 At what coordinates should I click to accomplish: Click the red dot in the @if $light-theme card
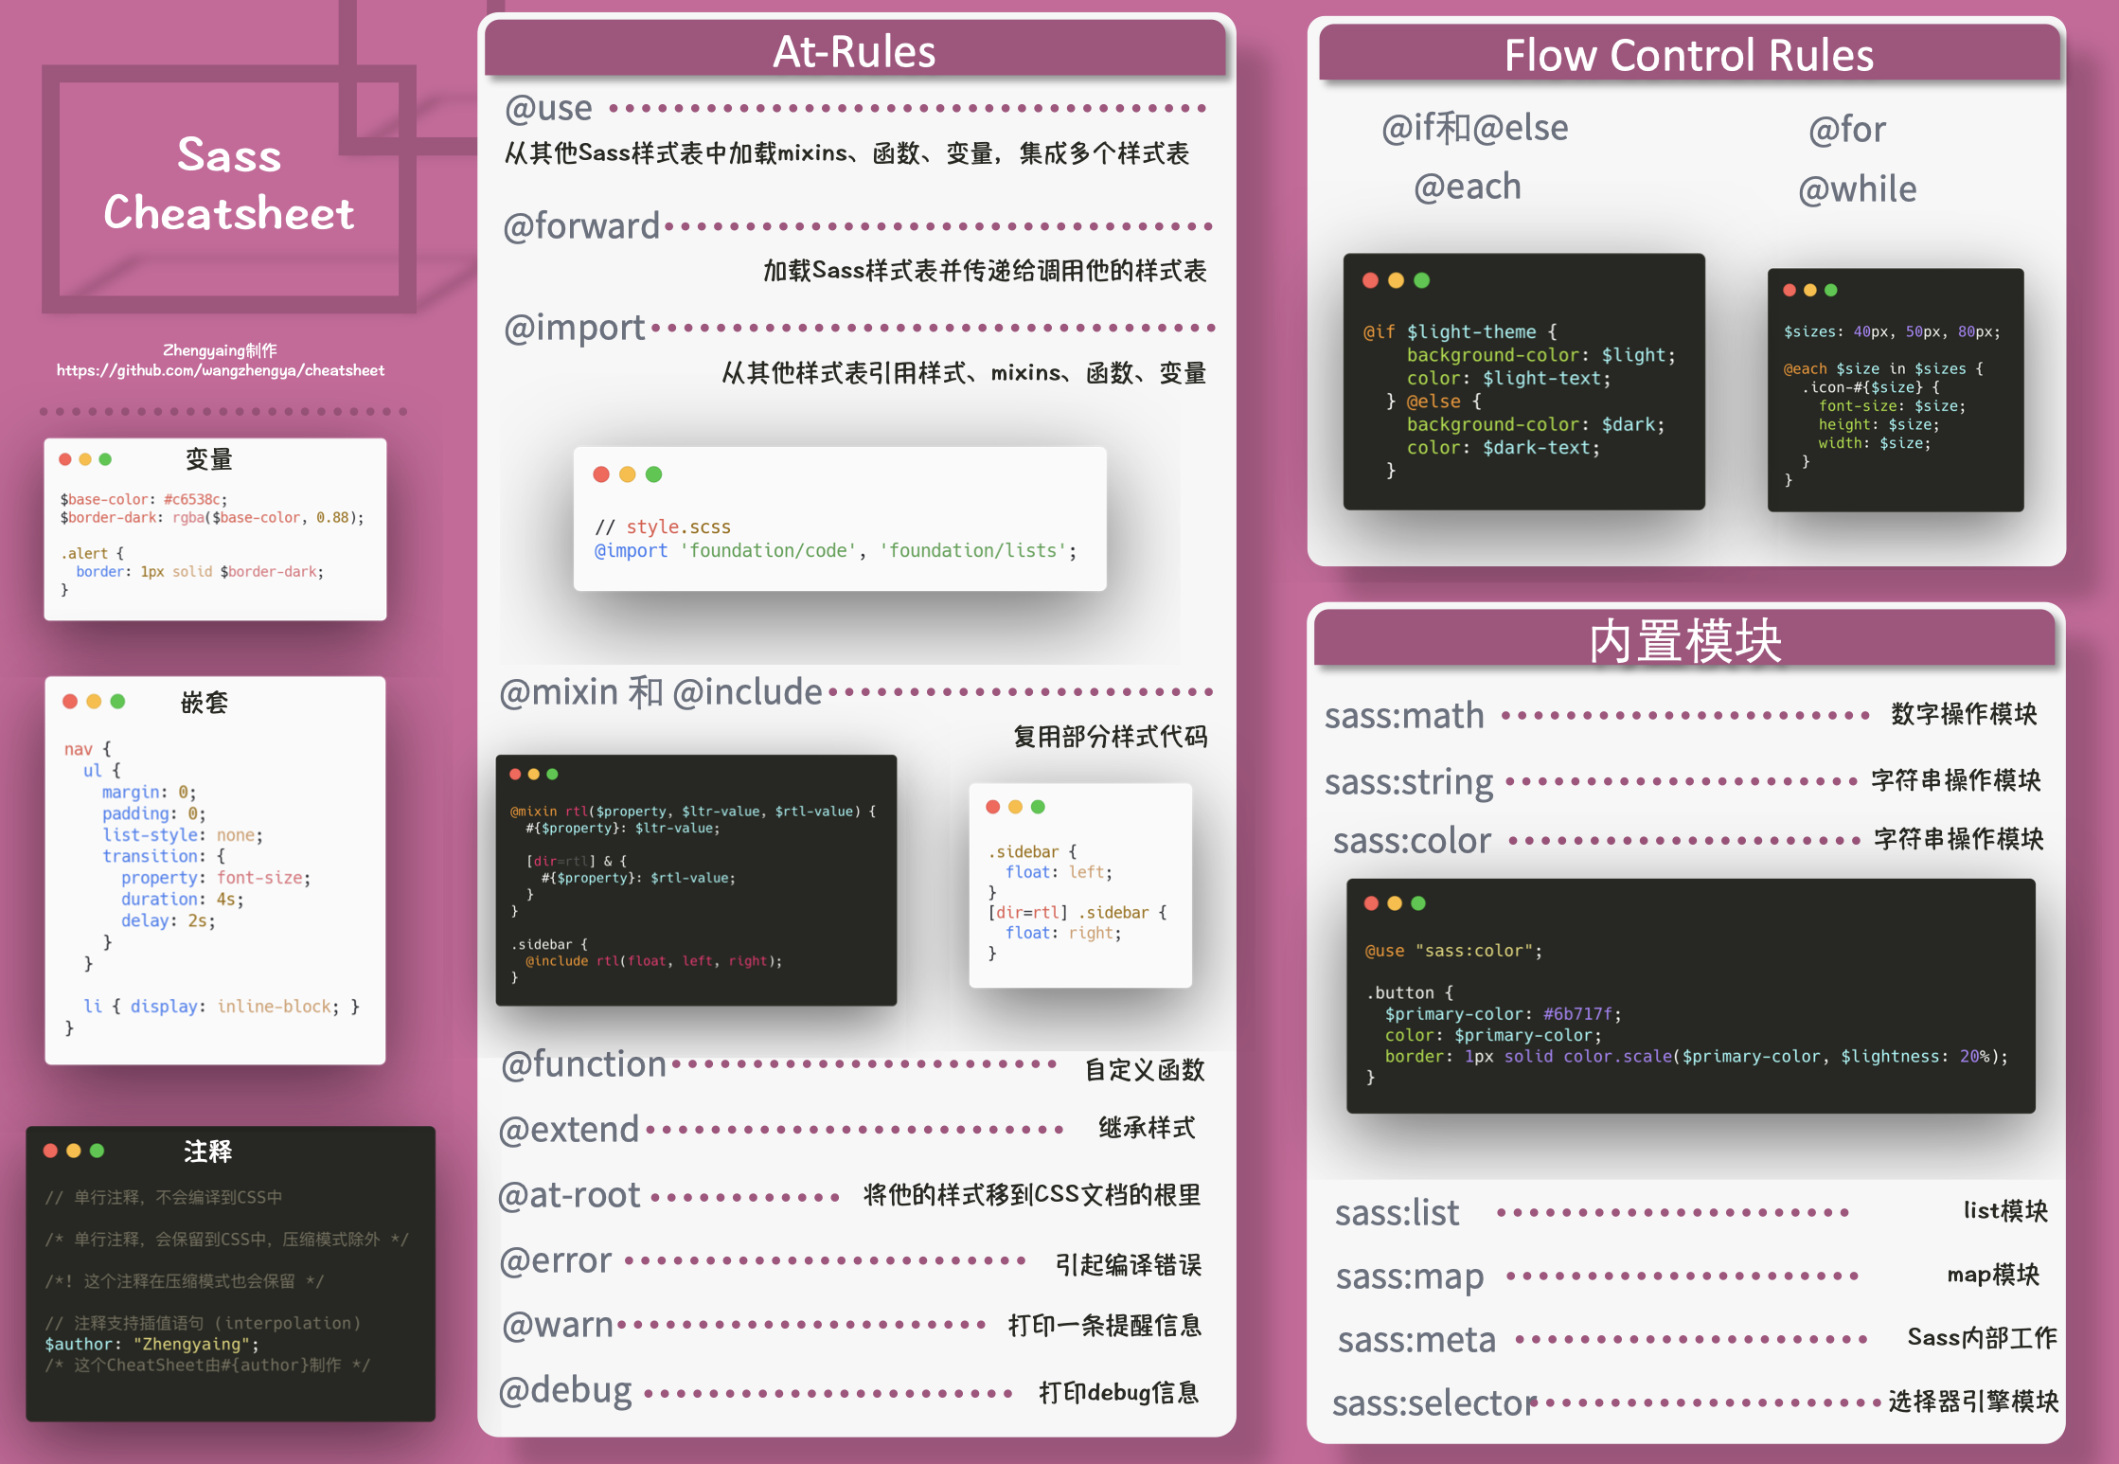click(x=1370, y=280)
